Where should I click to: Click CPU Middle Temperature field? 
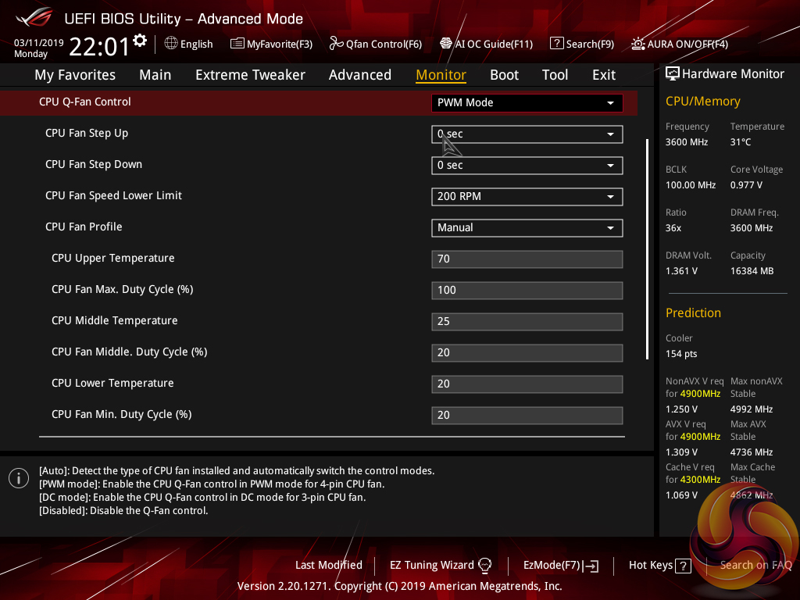[527, 321]
